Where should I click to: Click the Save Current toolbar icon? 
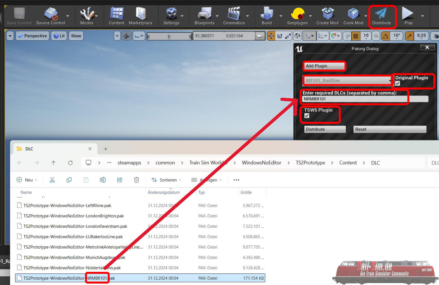[19, 16]
